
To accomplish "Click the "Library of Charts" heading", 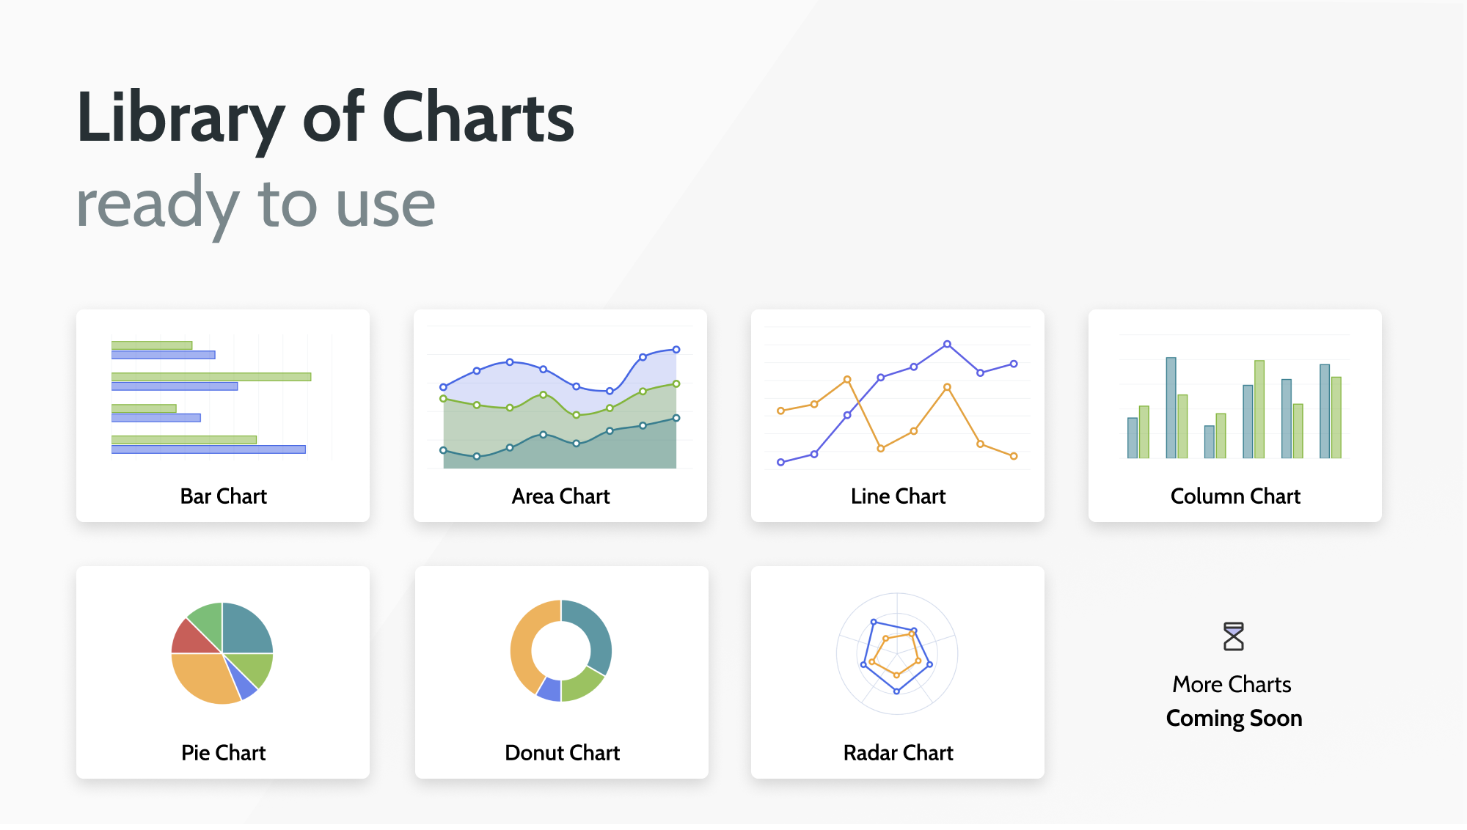I will click(x=326, y=117).
